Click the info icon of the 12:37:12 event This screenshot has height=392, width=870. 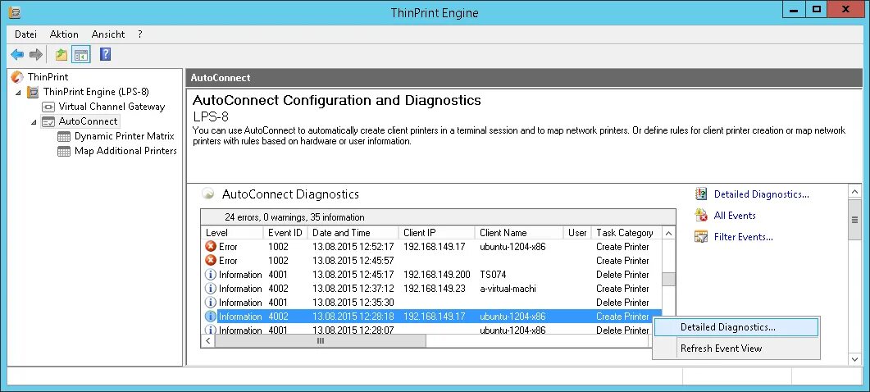click(x=211, y=288)
